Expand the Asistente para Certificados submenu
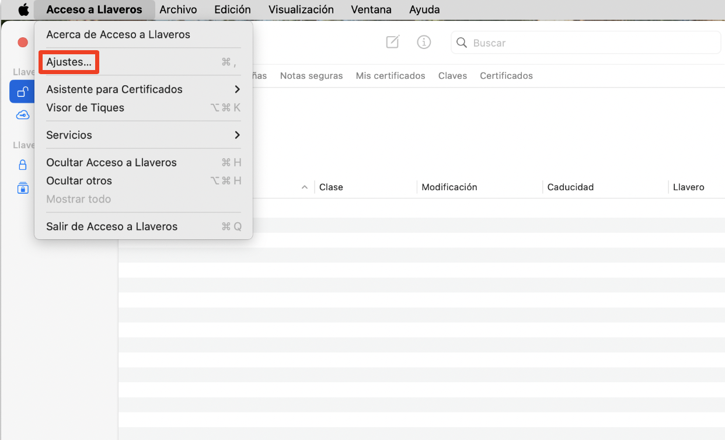Image resolution: width=725 pixels, height=440 pixels. point(114,89)
